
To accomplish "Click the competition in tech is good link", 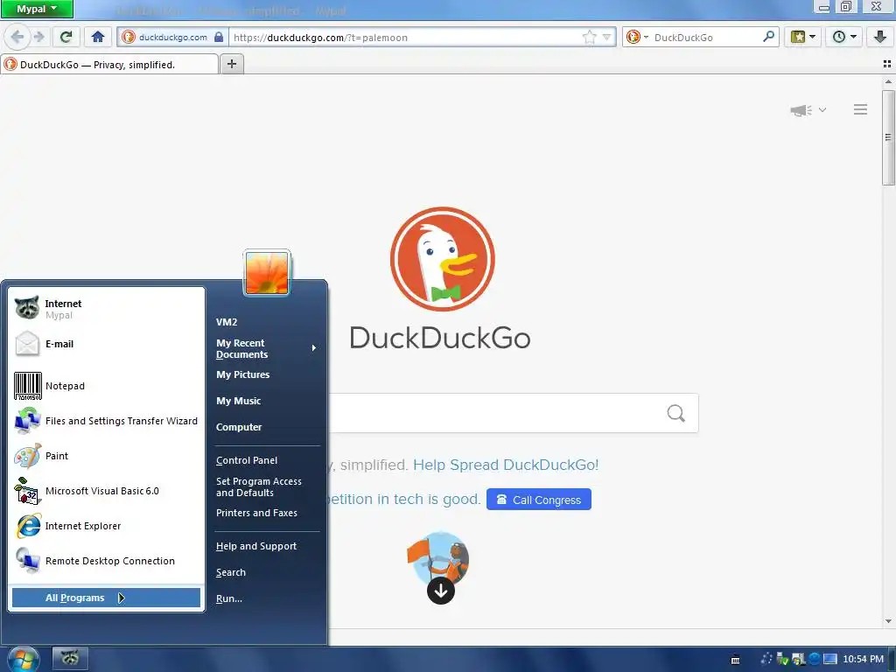I will [404, 499].
